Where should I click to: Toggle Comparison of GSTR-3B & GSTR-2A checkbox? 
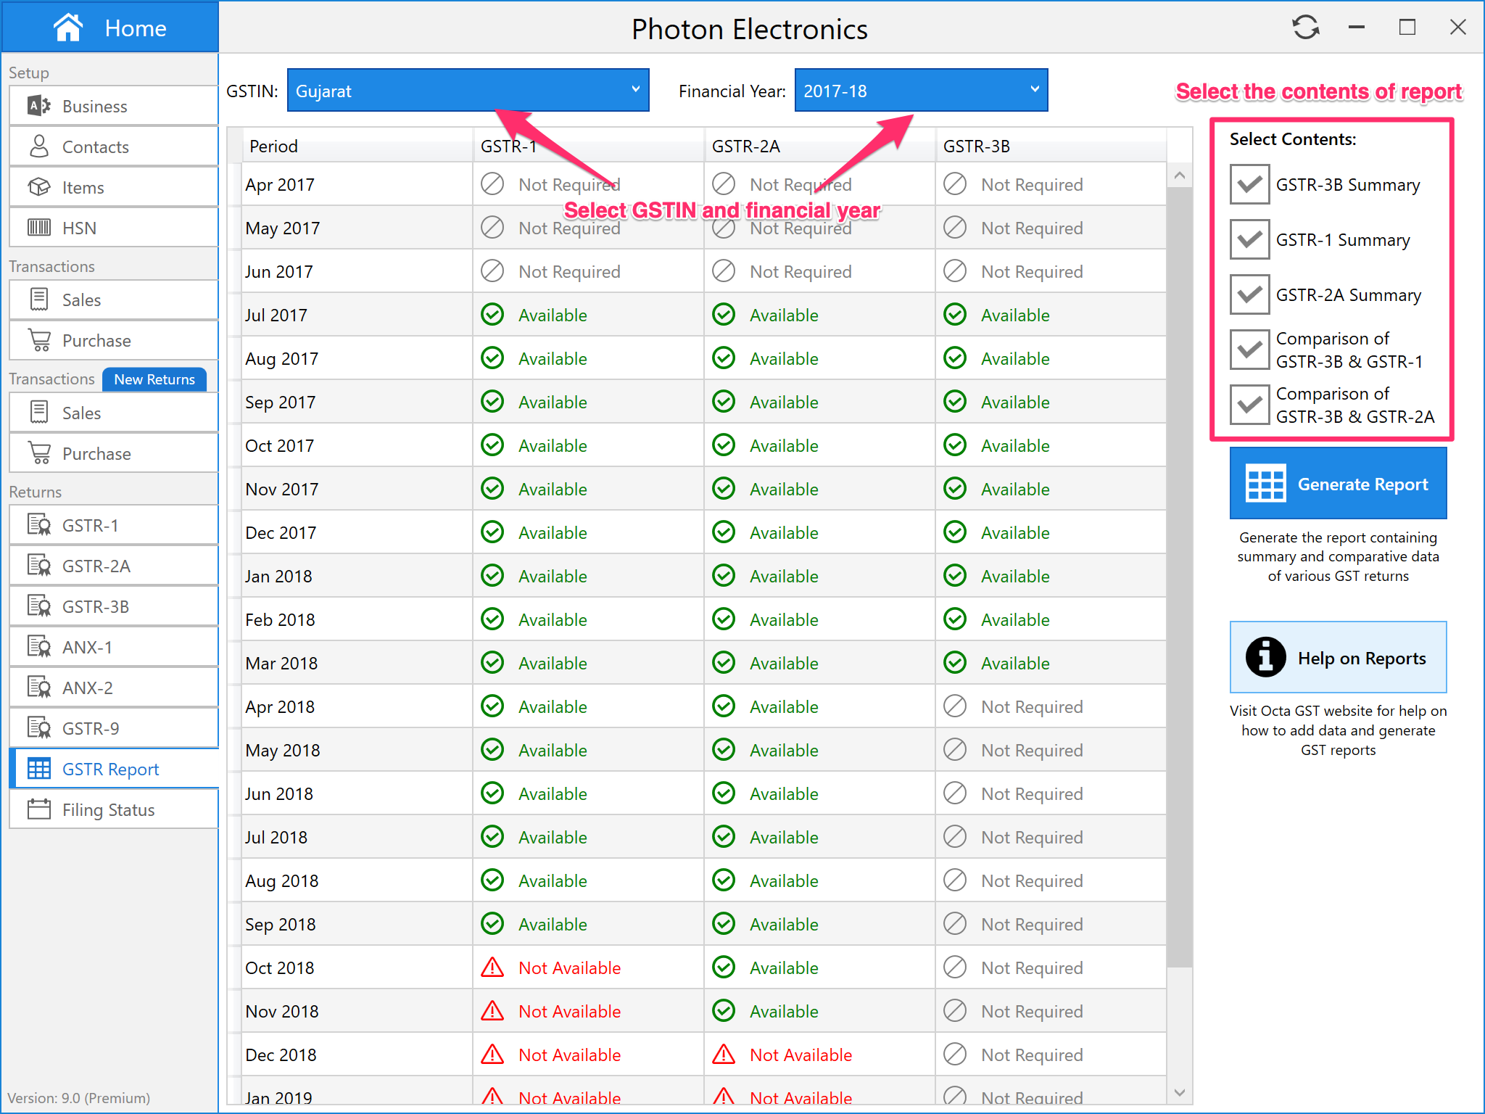[1249, 405]
